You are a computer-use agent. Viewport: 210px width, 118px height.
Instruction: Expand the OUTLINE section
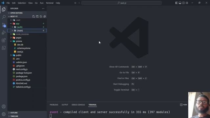27,113
